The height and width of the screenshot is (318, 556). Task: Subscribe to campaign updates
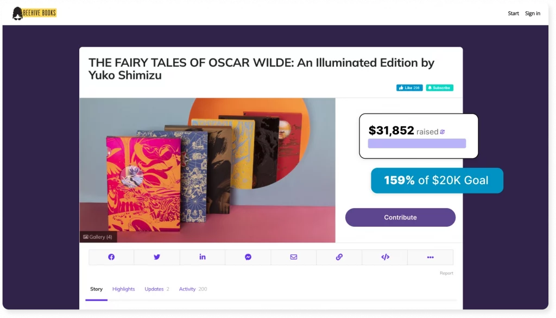click(x=440, y=88)
